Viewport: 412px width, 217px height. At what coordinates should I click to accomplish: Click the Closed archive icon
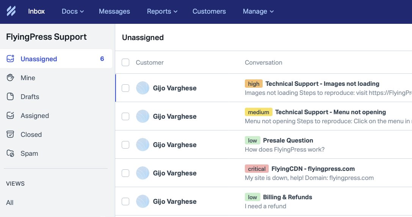[10, 134]
